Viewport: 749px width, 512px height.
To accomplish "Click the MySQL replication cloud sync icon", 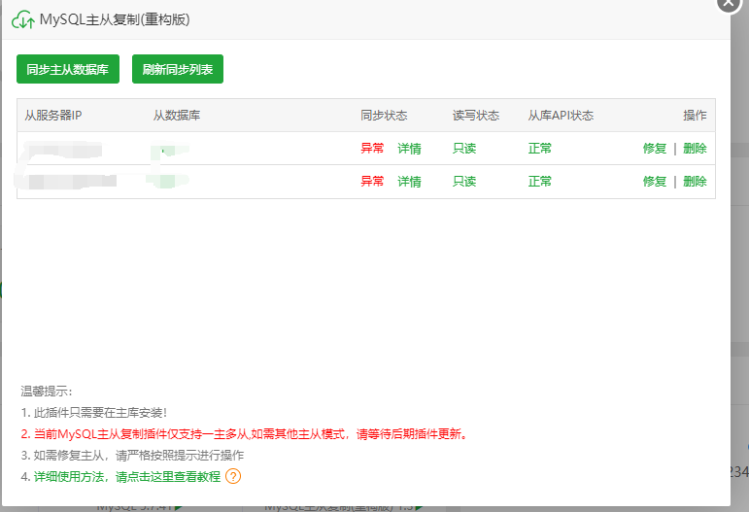I will click(x=23, y=20).
